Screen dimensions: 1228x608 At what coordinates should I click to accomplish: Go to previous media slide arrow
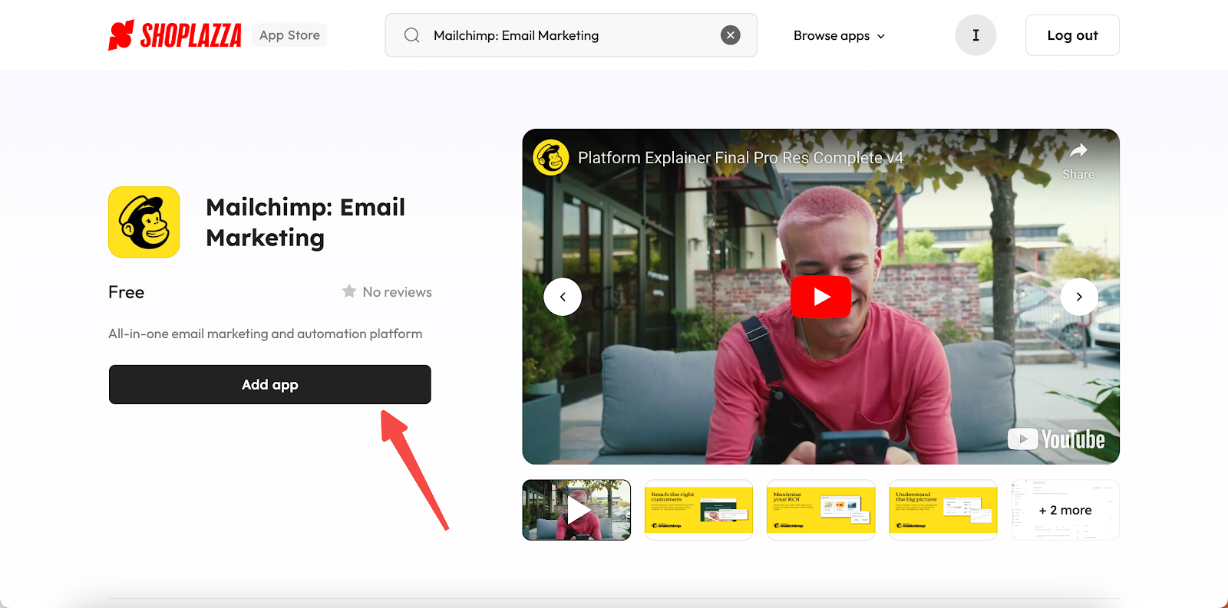(563, 297)
